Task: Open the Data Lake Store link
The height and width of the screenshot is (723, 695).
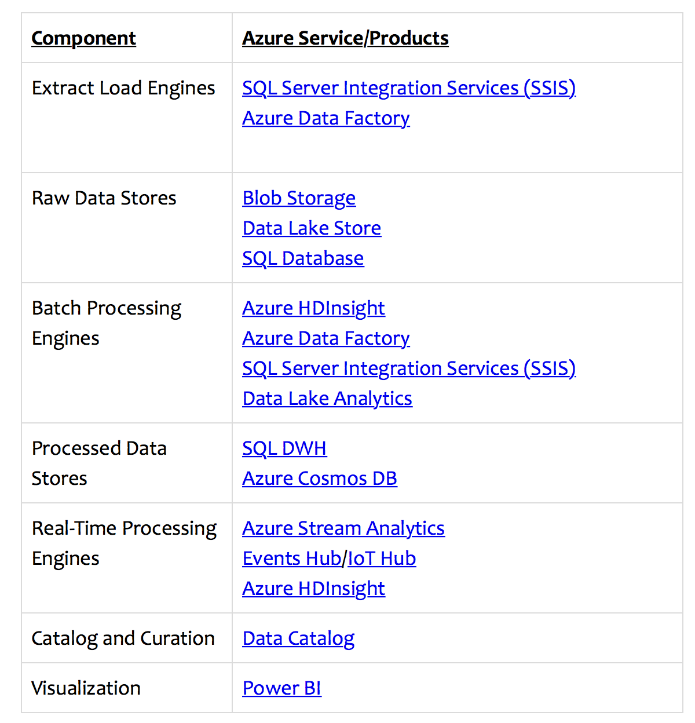Action: click(312, 228)
